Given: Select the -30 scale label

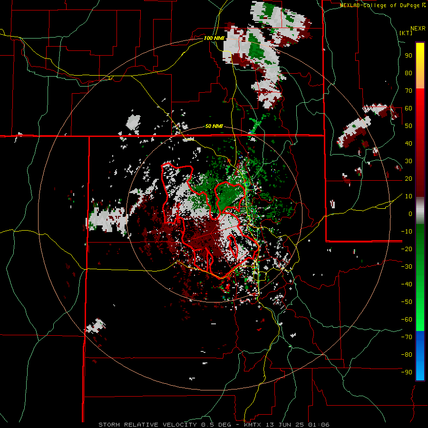Looking at the screenshot, I should [x=407, y=267].
